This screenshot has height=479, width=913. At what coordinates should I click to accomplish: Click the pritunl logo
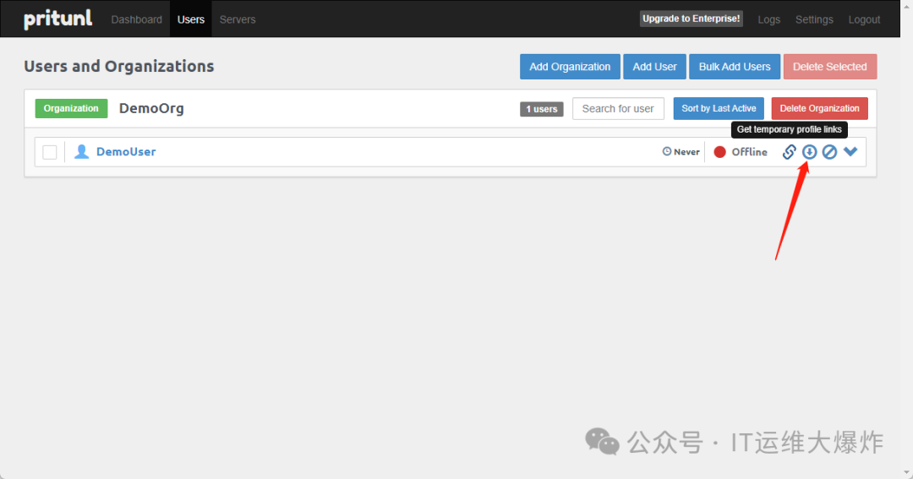click(x=57, y=19)
